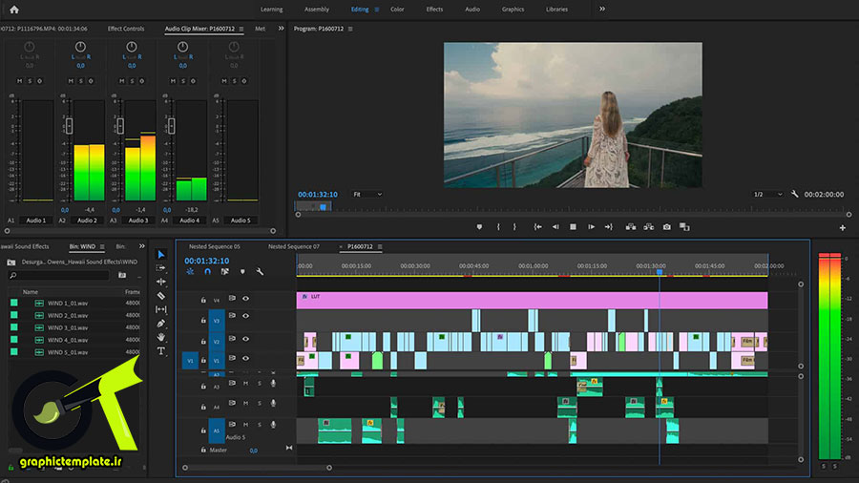Open Nested Sequence 05 tab
This screenshot has width=859, height=483.
[214, 247]
